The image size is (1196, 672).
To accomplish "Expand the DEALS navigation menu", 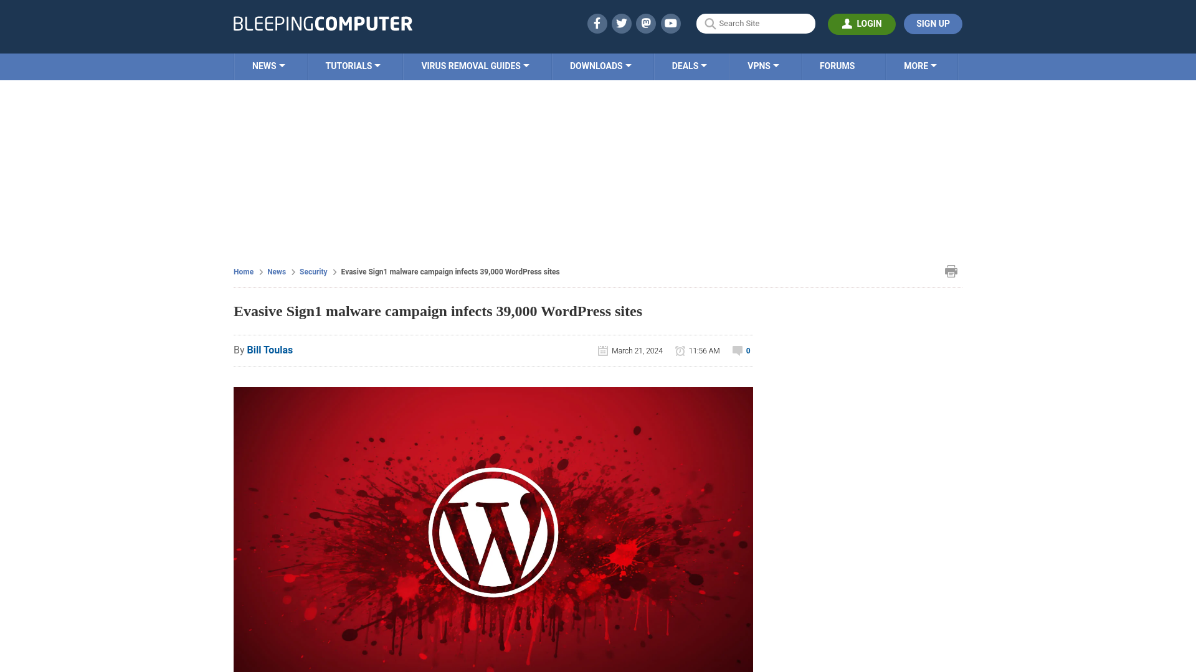I will tap(689, 65).
